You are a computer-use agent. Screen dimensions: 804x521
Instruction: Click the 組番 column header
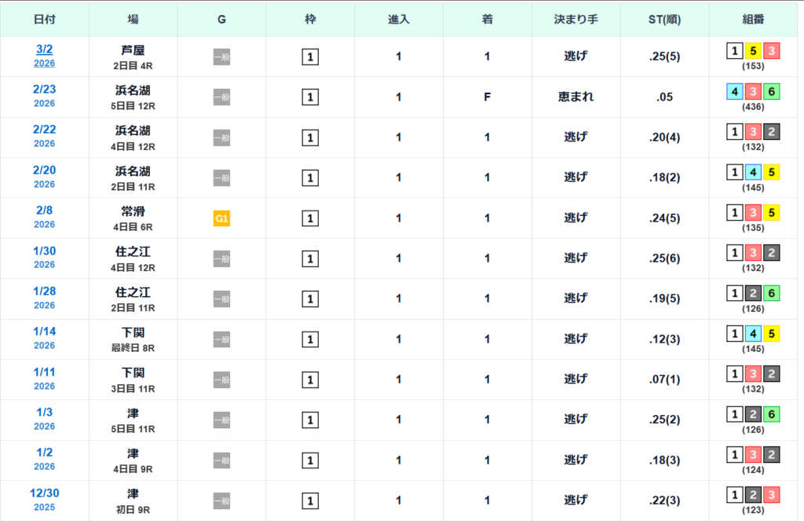[753, 19]
